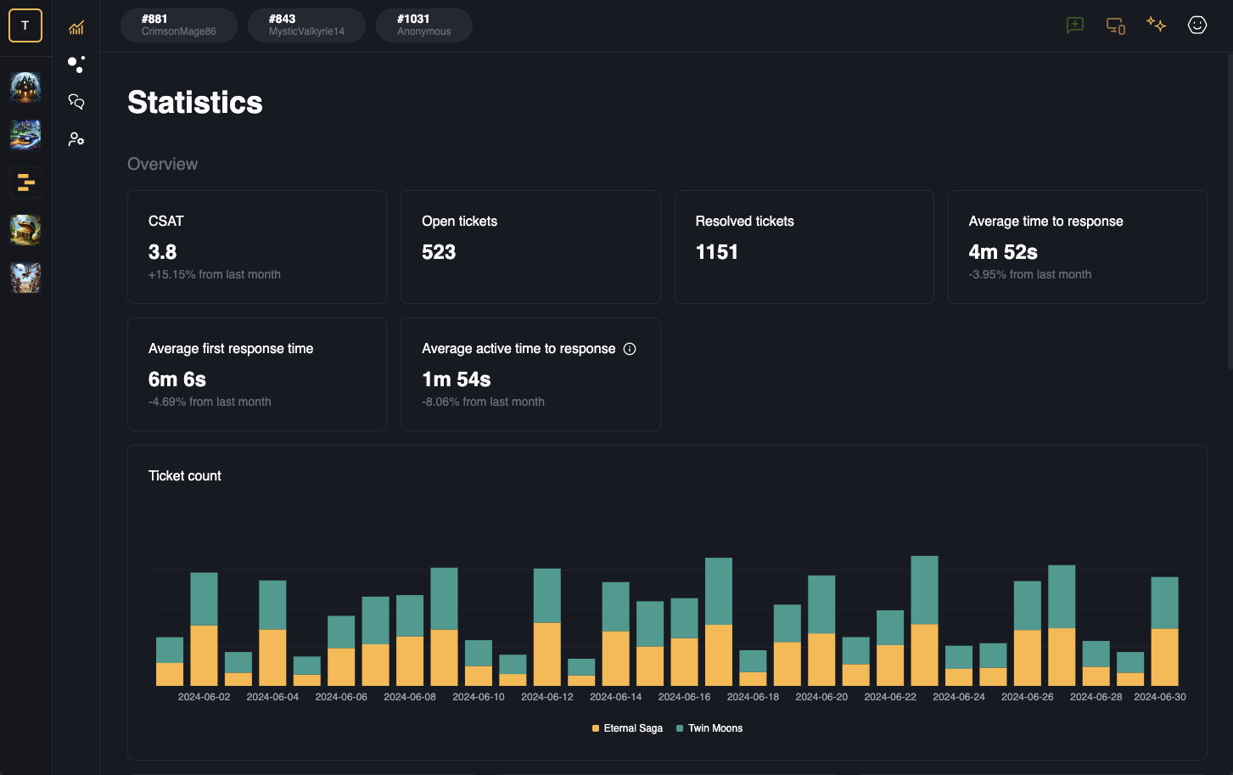Image resolution: width=1233 pixels, height=775 pixels.
Task: Click the Ticket count chart title
Action: 185,476
